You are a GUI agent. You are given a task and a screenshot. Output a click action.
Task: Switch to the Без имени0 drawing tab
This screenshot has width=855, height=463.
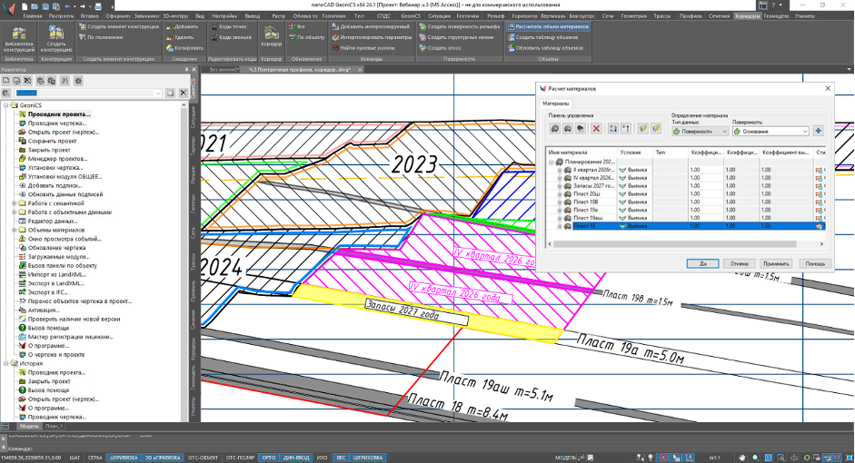[x=224, y=68]
